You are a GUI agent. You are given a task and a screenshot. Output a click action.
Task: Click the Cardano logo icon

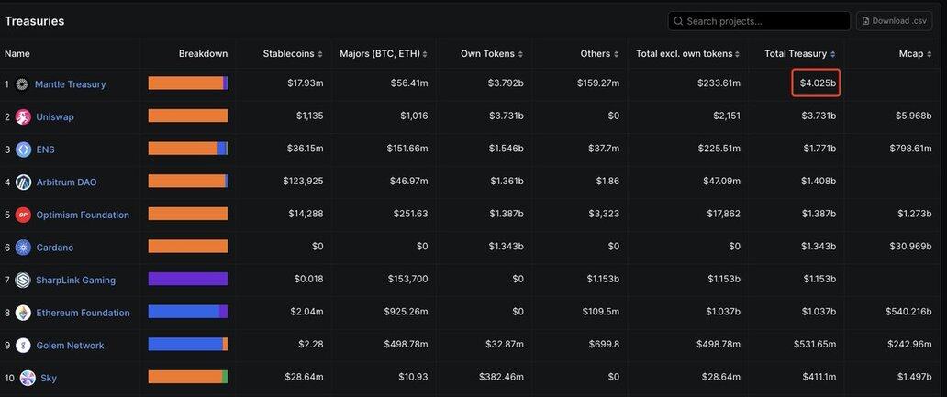23,248
